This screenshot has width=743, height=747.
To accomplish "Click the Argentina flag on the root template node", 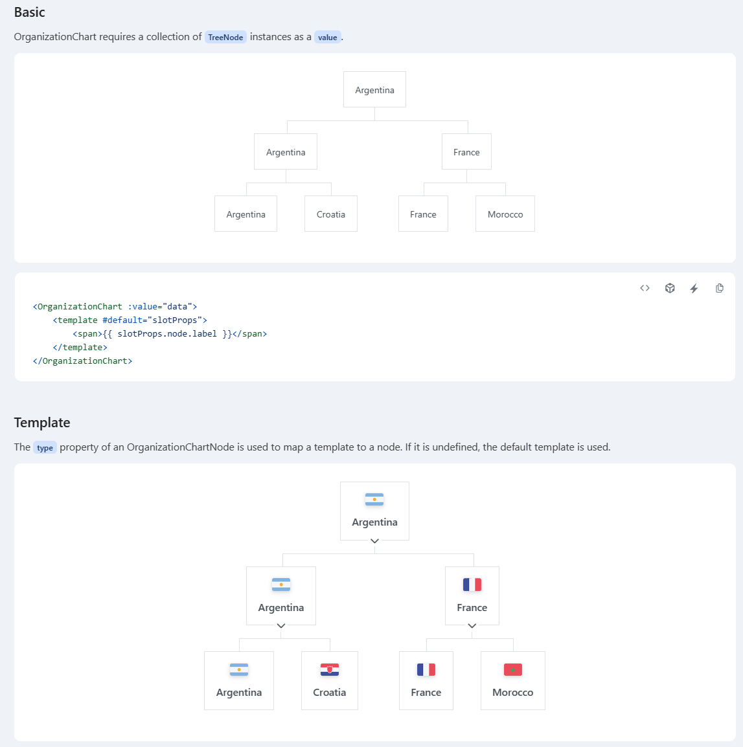I will (374, 499).
